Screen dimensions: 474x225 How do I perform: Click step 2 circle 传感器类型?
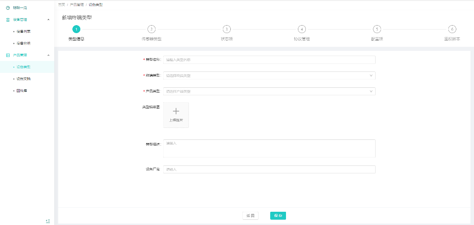coord(151,29)
